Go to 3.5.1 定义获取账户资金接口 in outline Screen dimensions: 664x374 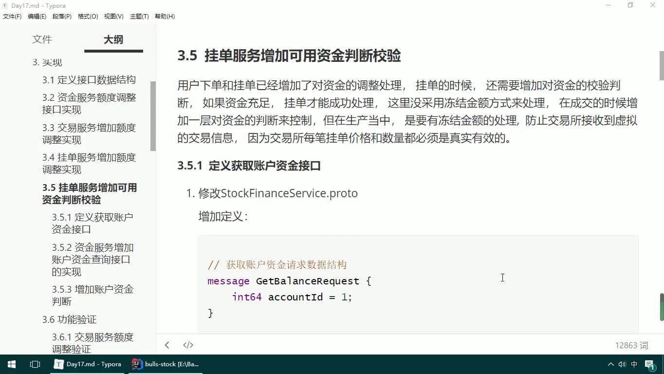tap(92, 223)
